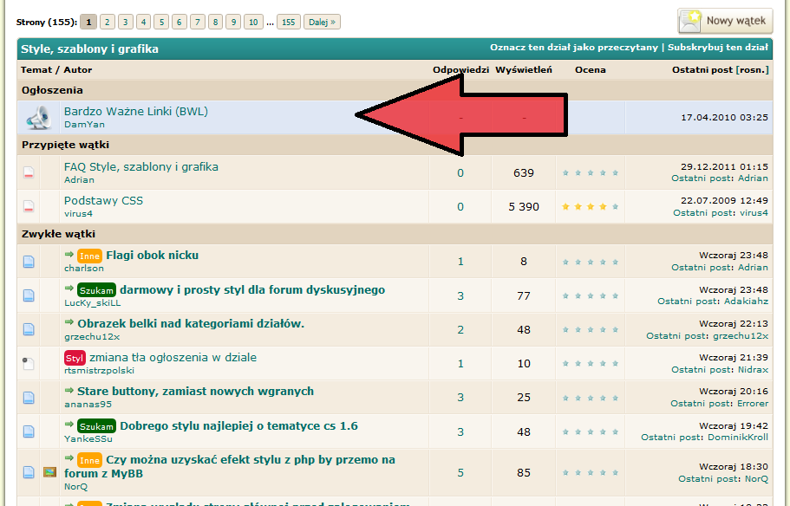Sort threads by Odpowiedzi column

tap(461, 70)
